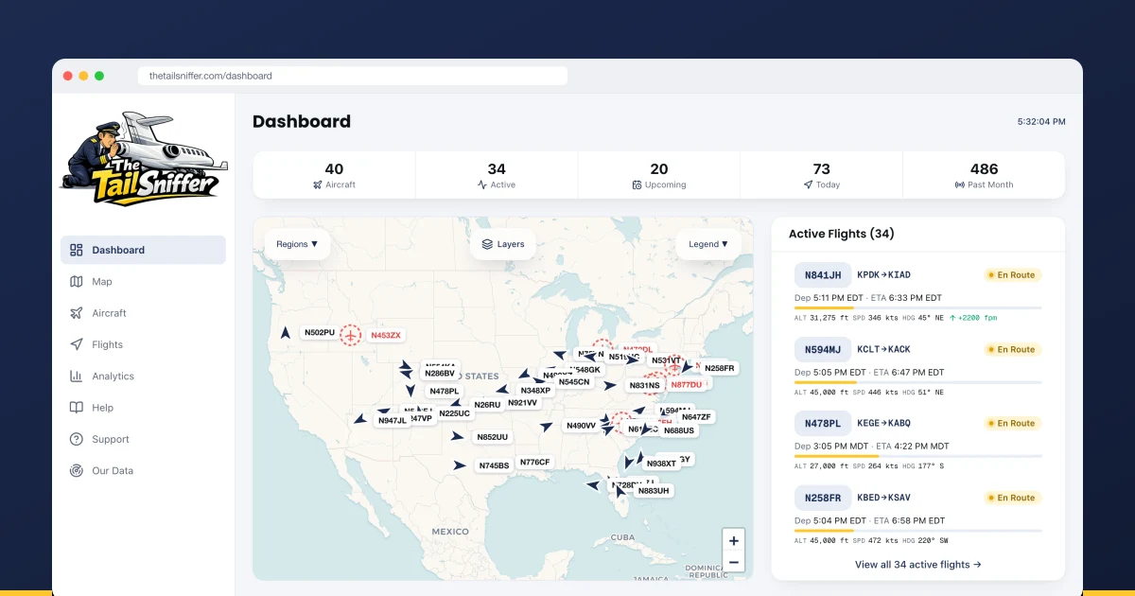Image resolution: width=1135 pixels, height=596 pixels.
Task: Click the thetailsniffer.com/dashboard address bar
Action: click(x=353, y=76)
